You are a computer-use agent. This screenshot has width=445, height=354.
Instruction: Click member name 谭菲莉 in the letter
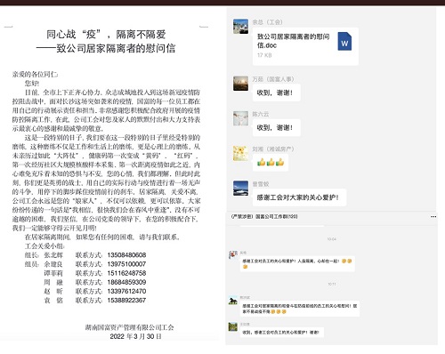(53, 273)
